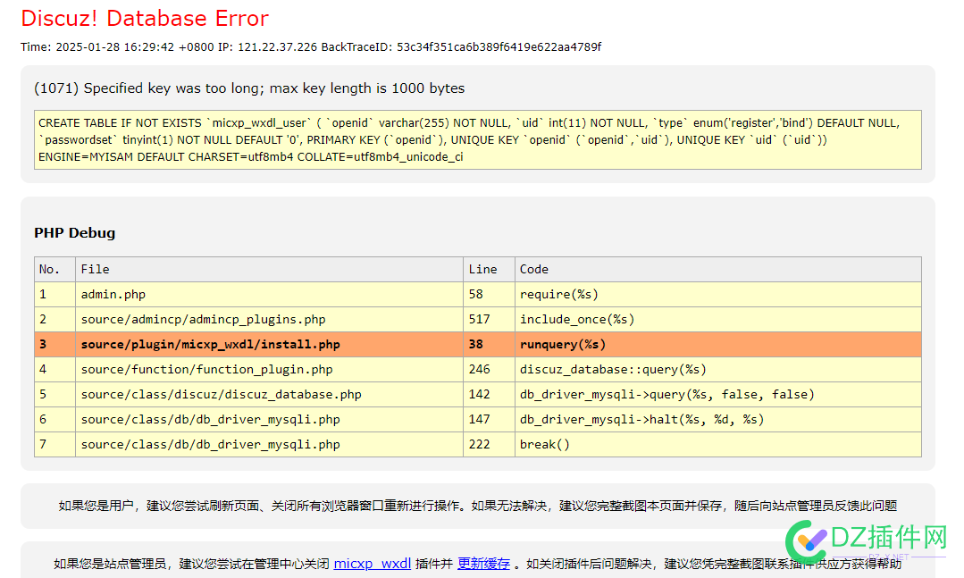Click the CREATE TABLE SQL query box

coord(478,139)
